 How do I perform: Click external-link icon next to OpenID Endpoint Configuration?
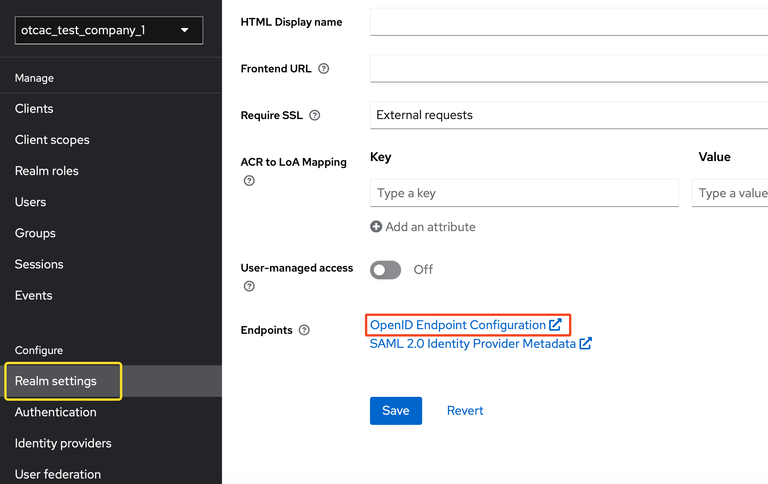(555, 324)
